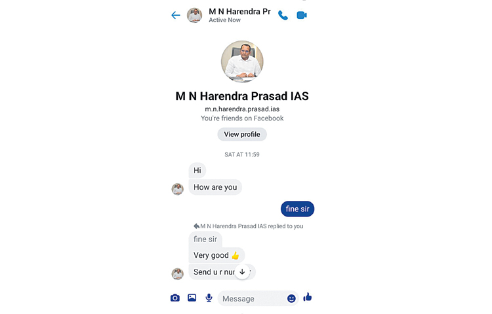Select the "How are you" message
The height and width of the screenshot is (314, 492).
(215, 187)
